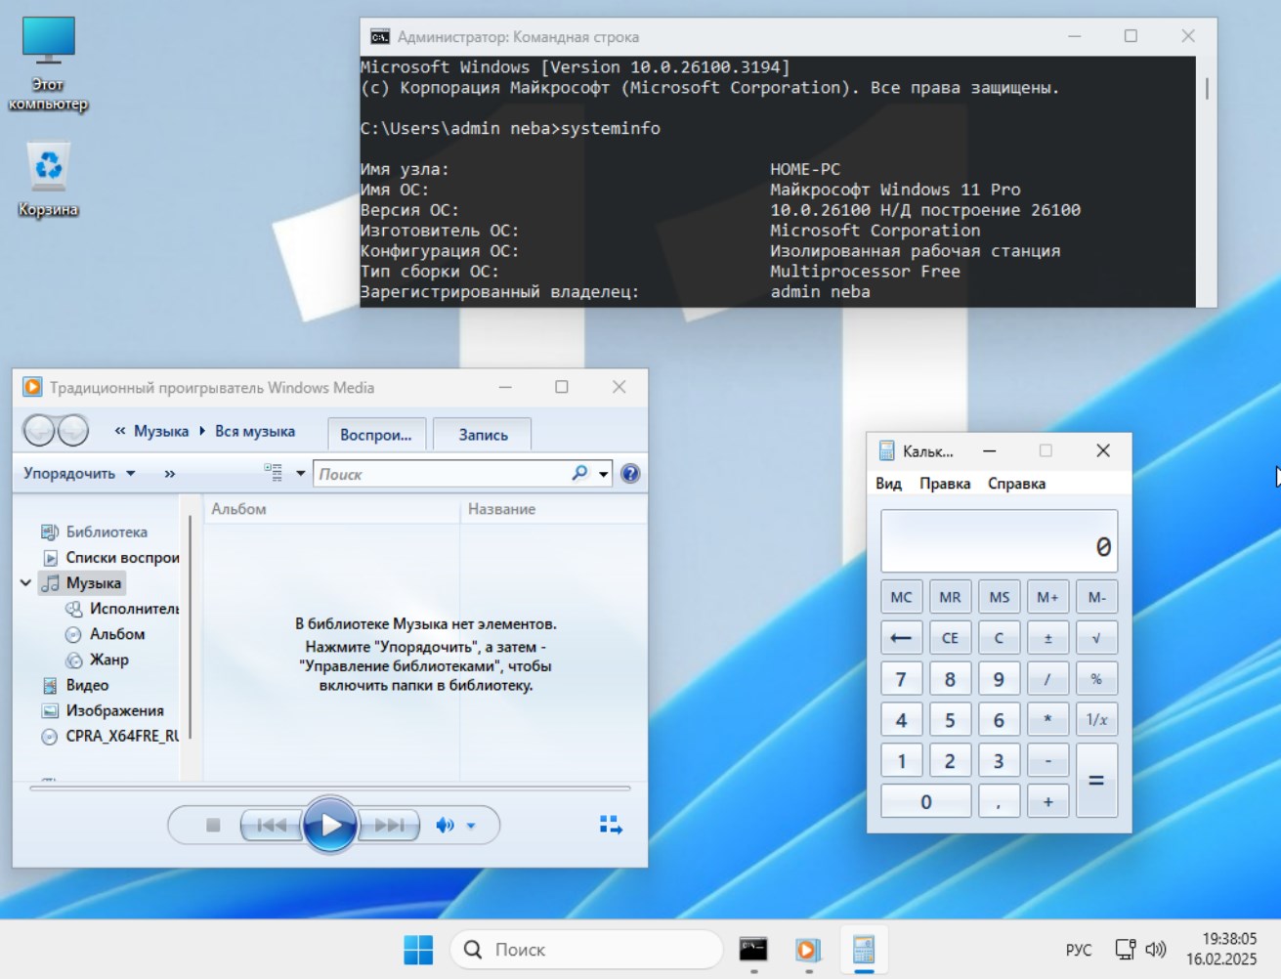Select "Изображения" in the navigation tree
This screenshot has width=1281, height=979.
tap(103, 710)
